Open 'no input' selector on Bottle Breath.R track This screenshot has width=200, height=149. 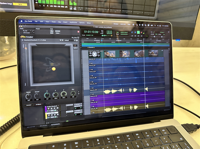78,104
